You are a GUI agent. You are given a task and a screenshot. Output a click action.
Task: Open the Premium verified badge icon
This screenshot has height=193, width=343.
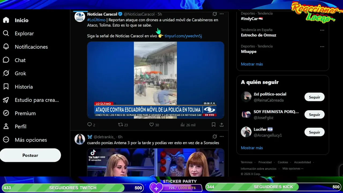pos(6,113)
